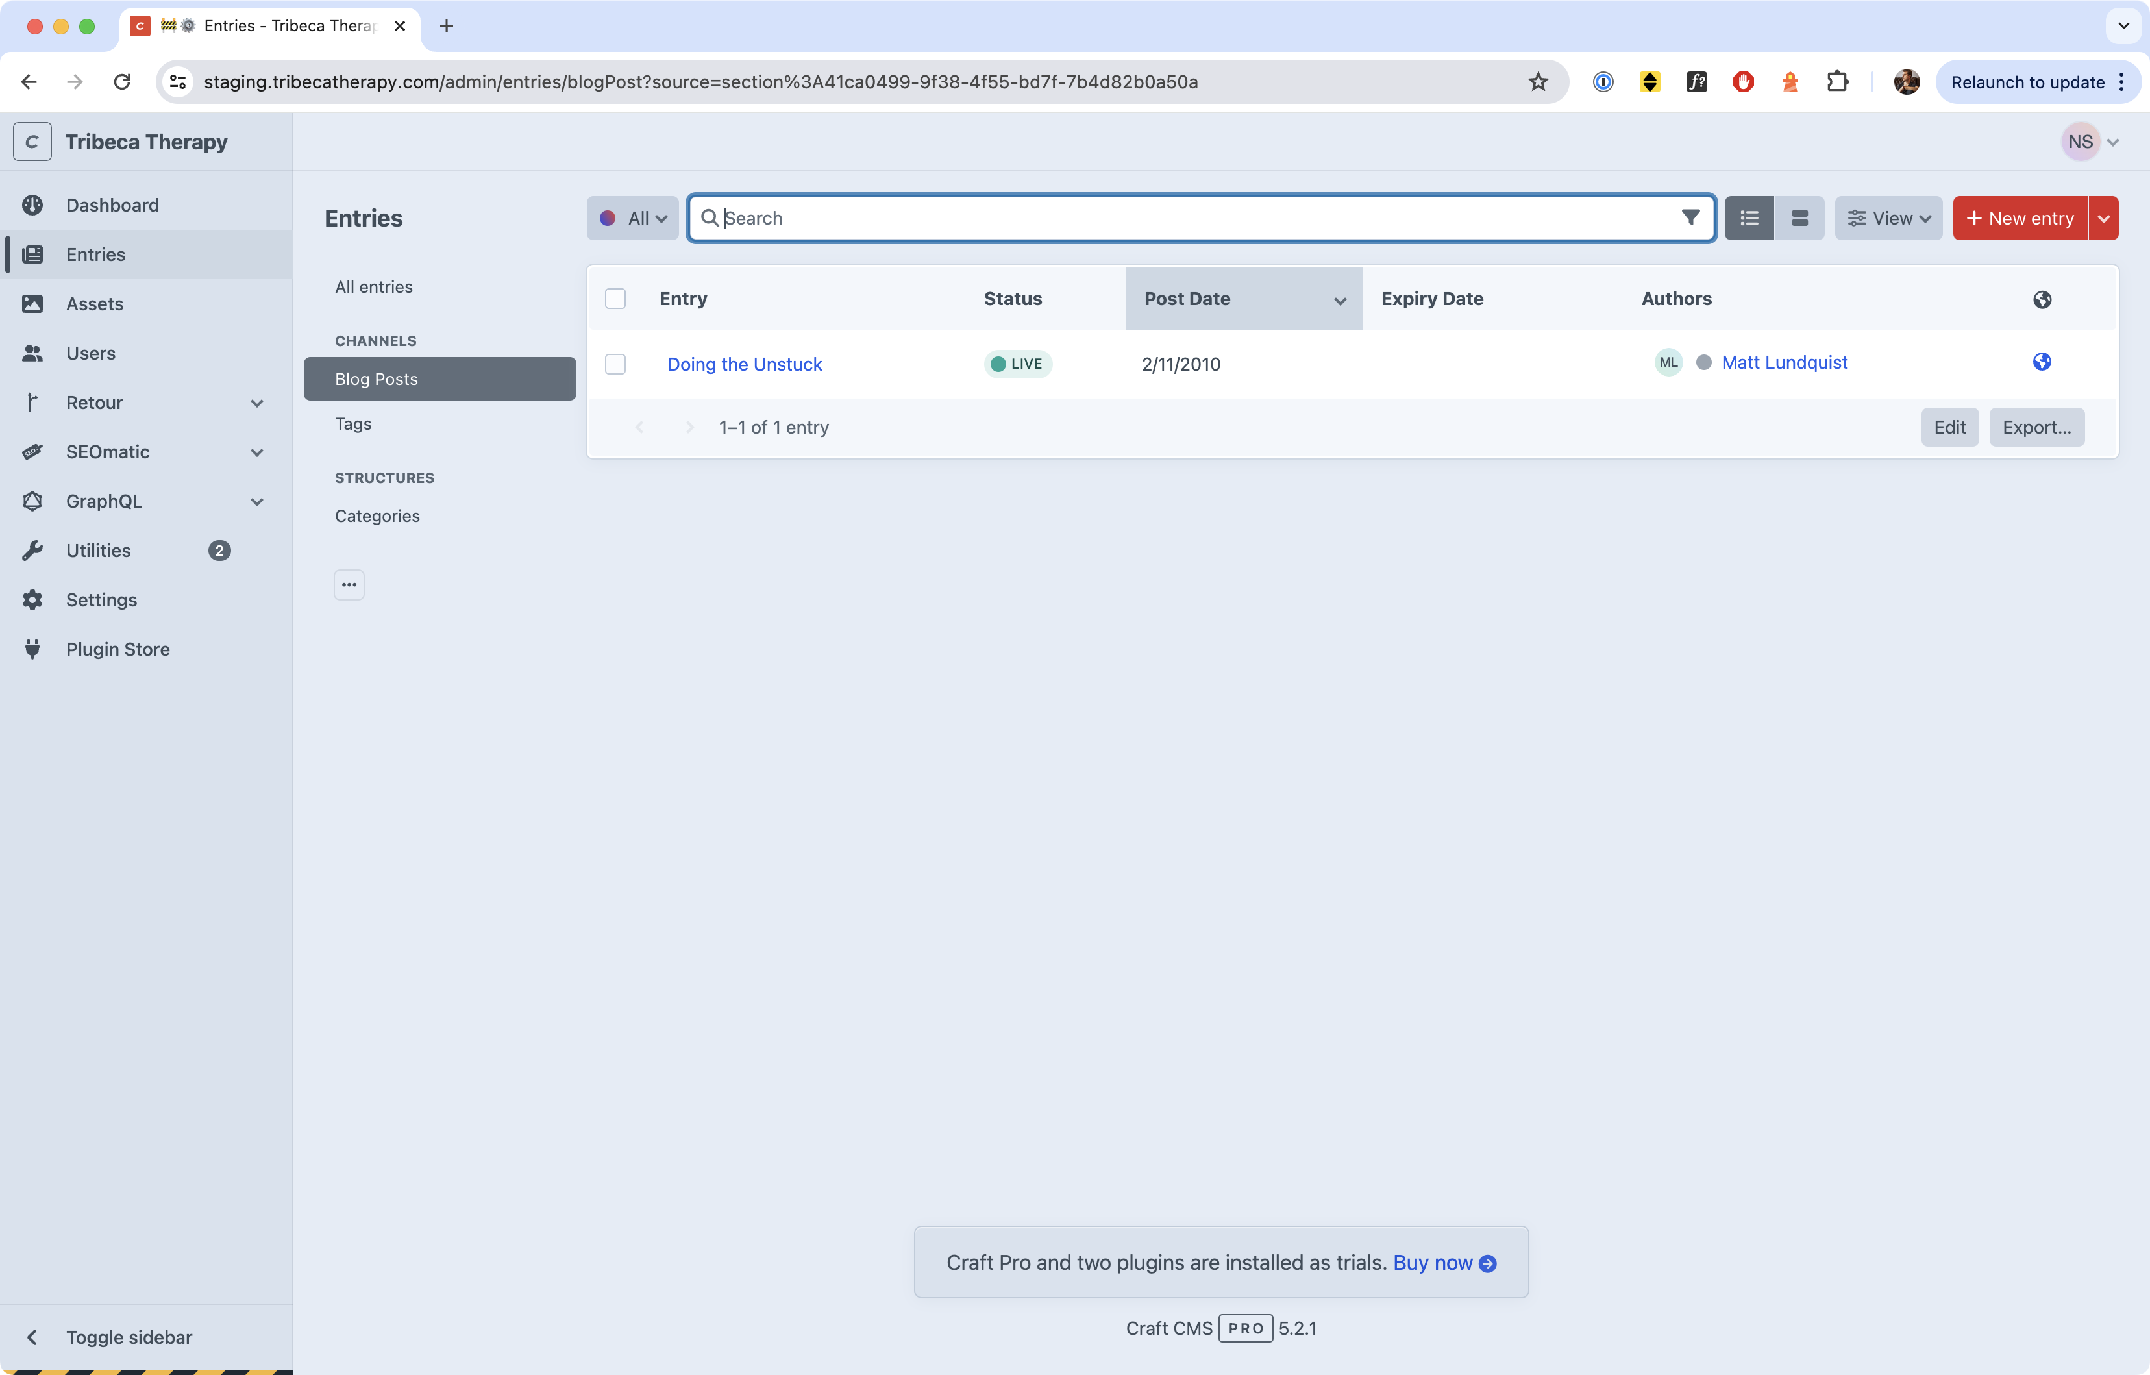Image resolution: width=2150 pixels, height=1375 pixels.
Task: Sort by Entry column header
Action: tap(683, 298)
